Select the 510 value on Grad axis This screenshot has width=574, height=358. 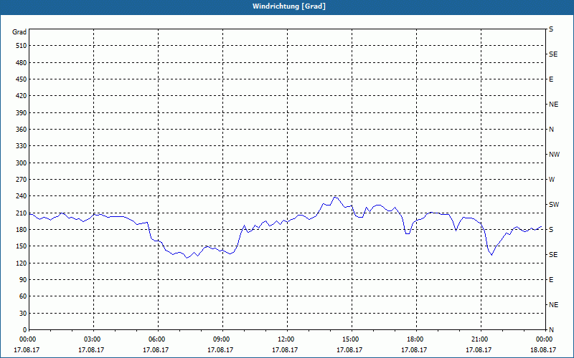22,46
